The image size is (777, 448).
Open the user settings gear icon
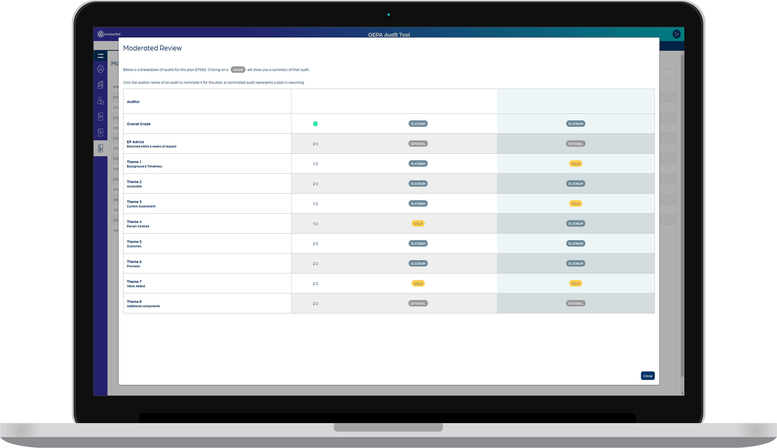[101, 69]
